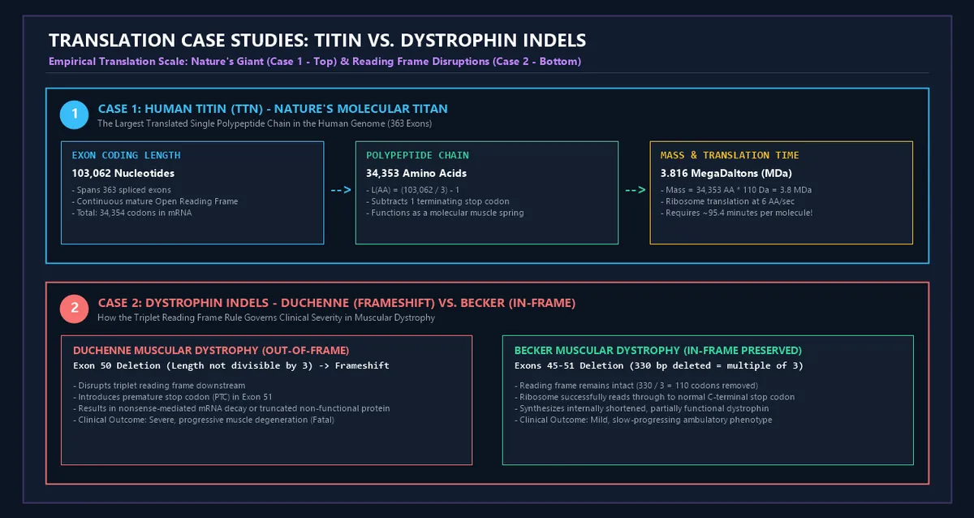This screenshot has height=518, width=974.
Task: Click the blue circle numbered 1
Action: 75,115
